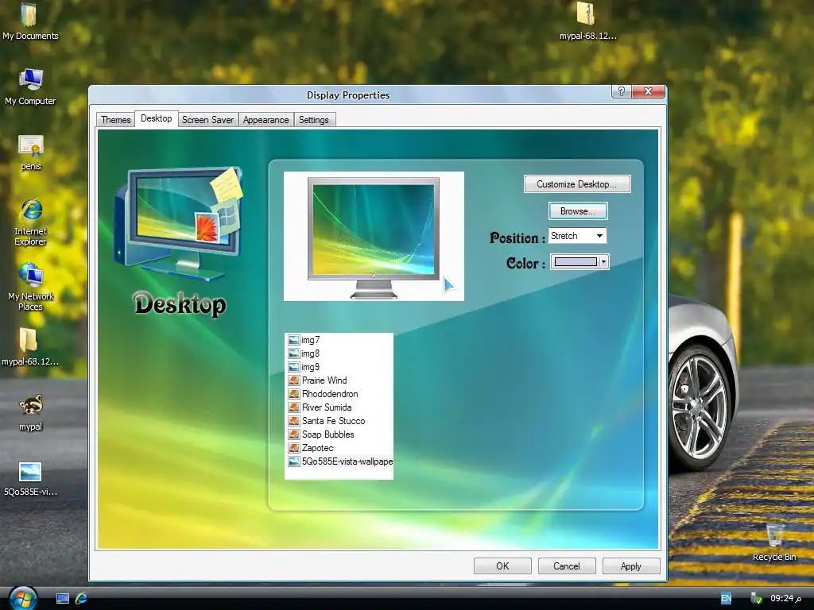Open the My Documents desktop icon
The image size is (814, 610).
30,21
